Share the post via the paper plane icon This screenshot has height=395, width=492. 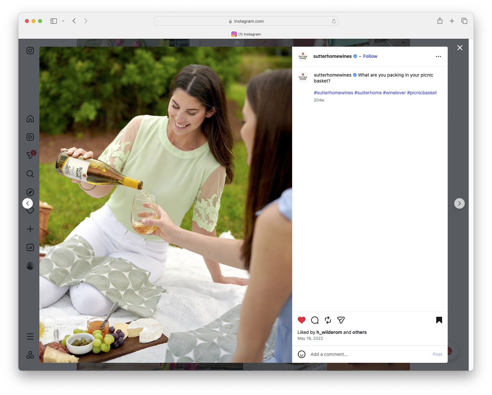pyautogui.click(x=341, y=320)
